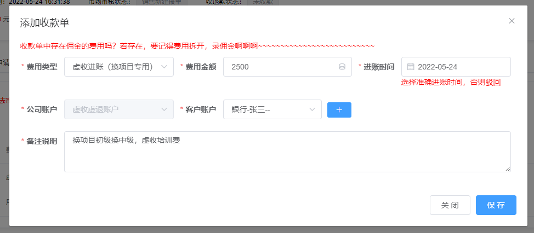Click the resize handle of 备注说明 textarea
534x233 pixels.
(x=508, y=169)
